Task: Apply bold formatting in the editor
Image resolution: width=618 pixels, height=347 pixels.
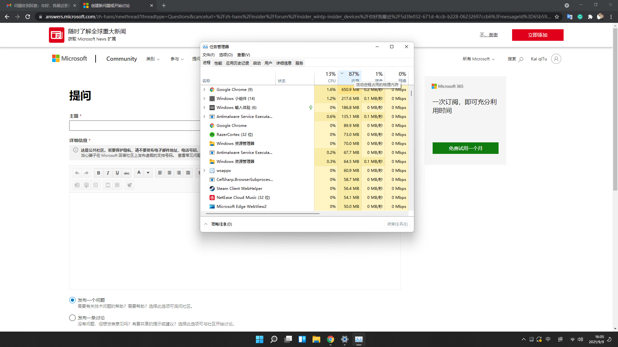Action: [98, 173]
